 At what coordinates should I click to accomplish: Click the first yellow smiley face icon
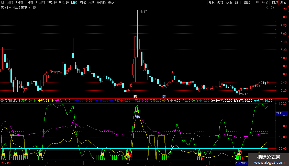[3, 155]
